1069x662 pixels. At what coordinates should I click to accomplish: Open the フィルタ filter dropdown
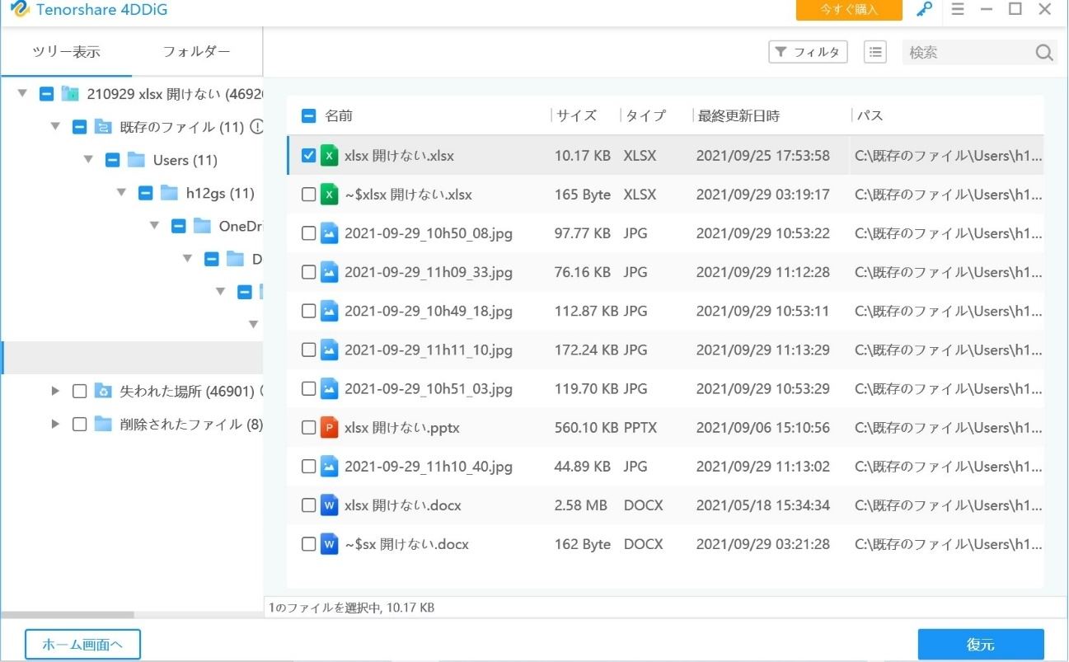pos(808,52)
